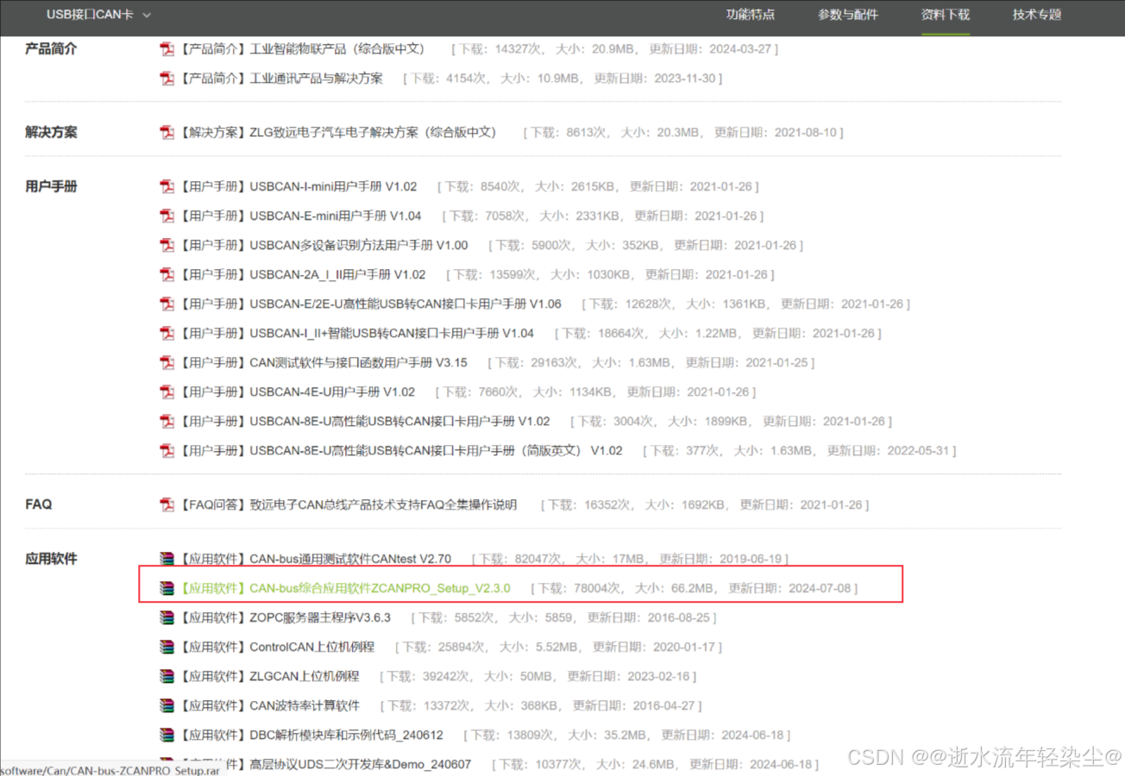Image resolution: width=1125 pixels, height=776 pixels.
Task: Open USBCAN-4E-U用户手册 V1.02 link
Action: coord(298,392)
